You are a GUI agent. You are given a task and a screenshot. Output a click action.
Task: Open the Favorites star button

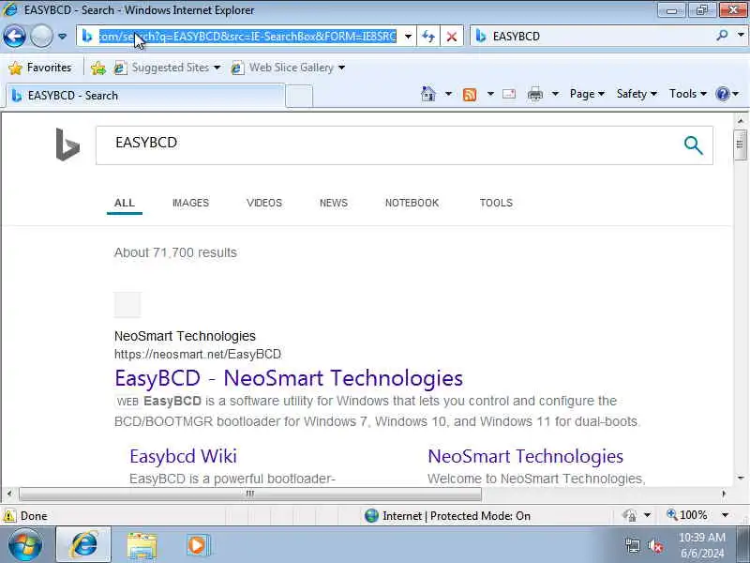(40, 68)
